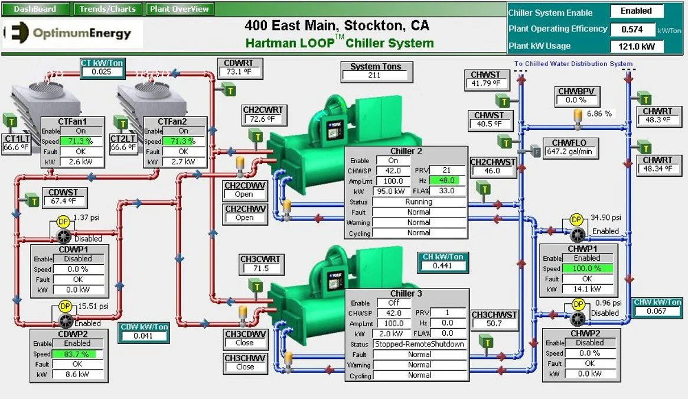
Task: Click the Optimum Energy logo
Action: pyautogui.click(x=73, y=34)
